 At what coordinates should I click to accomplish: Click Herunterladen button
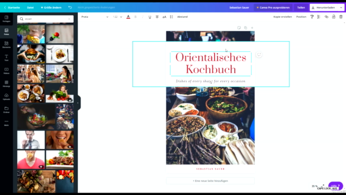(x=323, y=8)
